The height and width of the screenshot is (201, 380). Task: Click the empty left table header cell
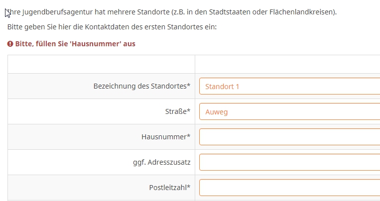101,64
